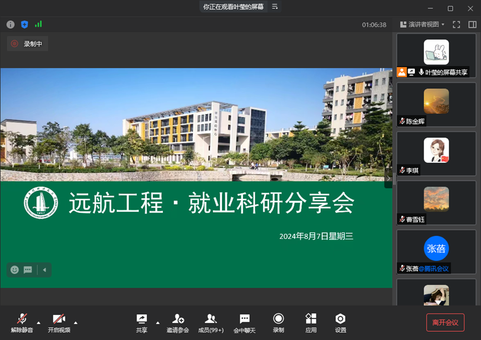Start recording with 录制 button
This screenshot has height=340, width=481.
[x=279, y=323]
